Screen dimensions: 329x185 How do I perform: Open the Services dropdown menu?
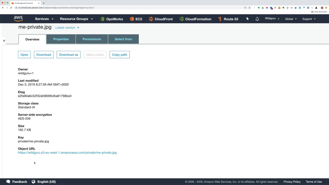coord(44,19)
